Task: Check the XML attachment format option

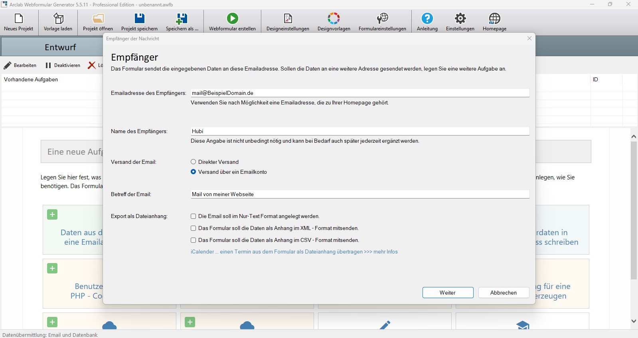Action: (194, 228)
